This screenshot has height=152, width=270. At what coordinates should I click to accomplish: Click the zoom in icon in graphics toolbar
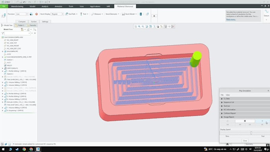(x=139, y=27)
